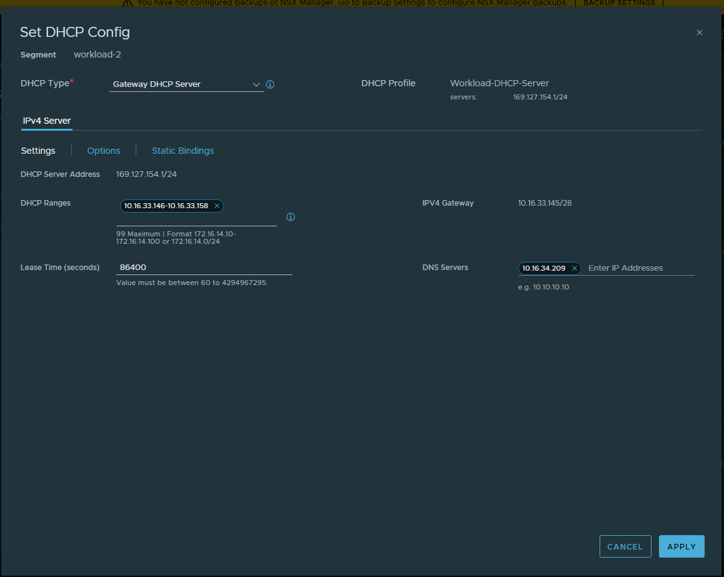This screenshot has width=724, height=577.
Task: Click the Workload-DHCP-Server profile name
Action: click(500, 83)
